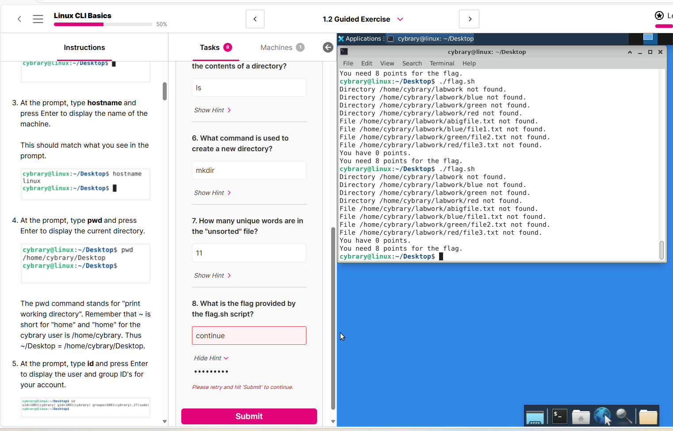Go to the next lesson arrow button
This screenshot has height=431, width=673.
(x=469, y=19)
